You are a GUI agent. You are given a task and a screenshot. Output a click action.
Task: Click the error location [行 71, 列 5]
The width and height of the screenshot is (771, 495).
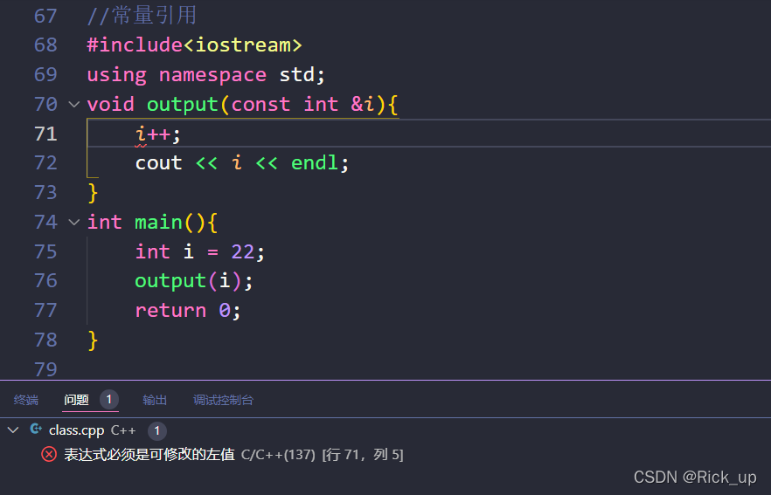click(363, 455)
